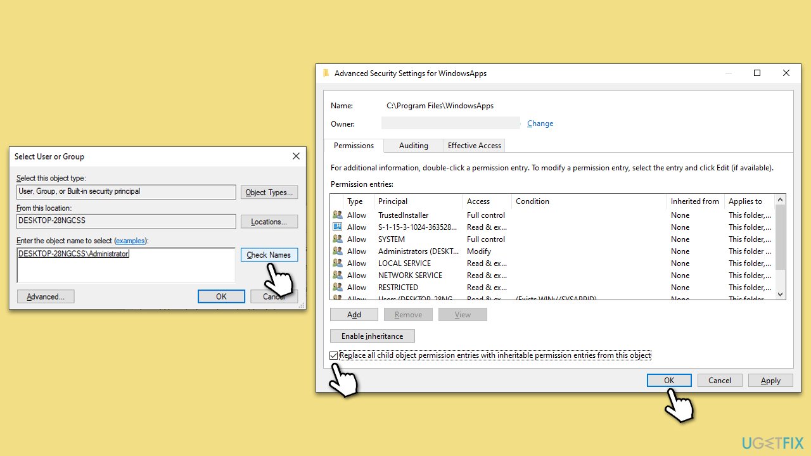Select the Permissions tab
The height and width of the screenshot is (456, 811).
click(x=353, y=145)
